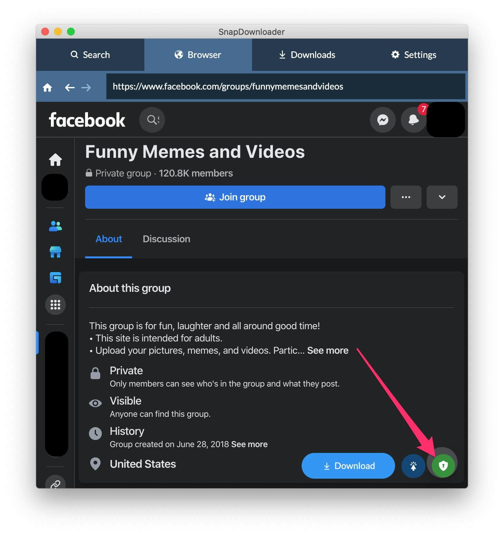
Task: Open notifications bell with 7 badge
Action: click(x=413, y=120)
